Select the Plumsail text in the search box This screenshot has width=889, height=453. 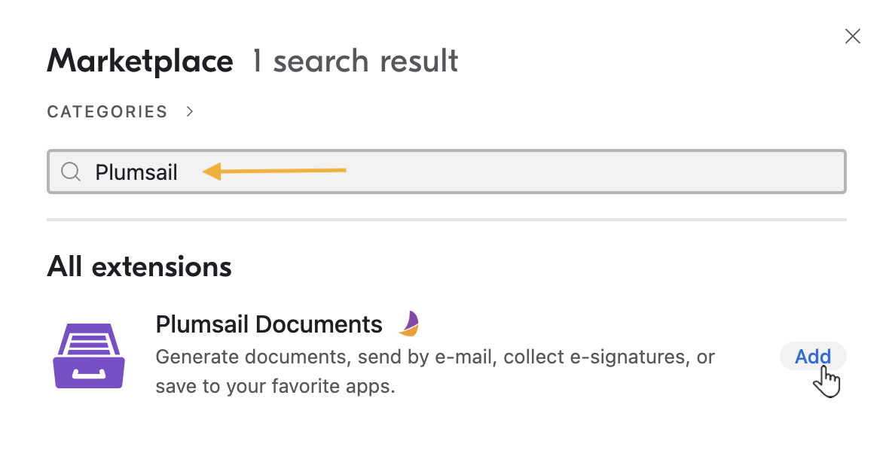point(136,172)
